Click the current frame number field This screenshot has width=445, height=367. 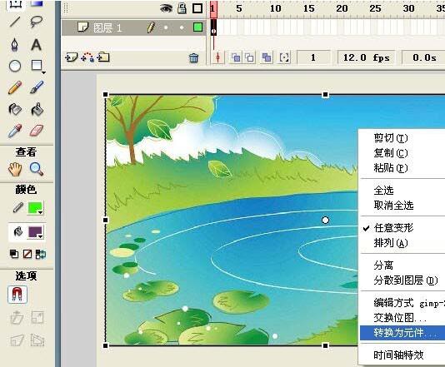313,57
